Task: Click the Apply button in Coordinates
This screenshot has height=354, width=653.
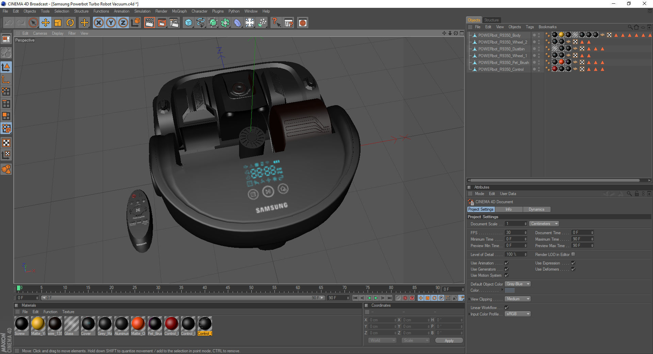Action: point(449,340)
